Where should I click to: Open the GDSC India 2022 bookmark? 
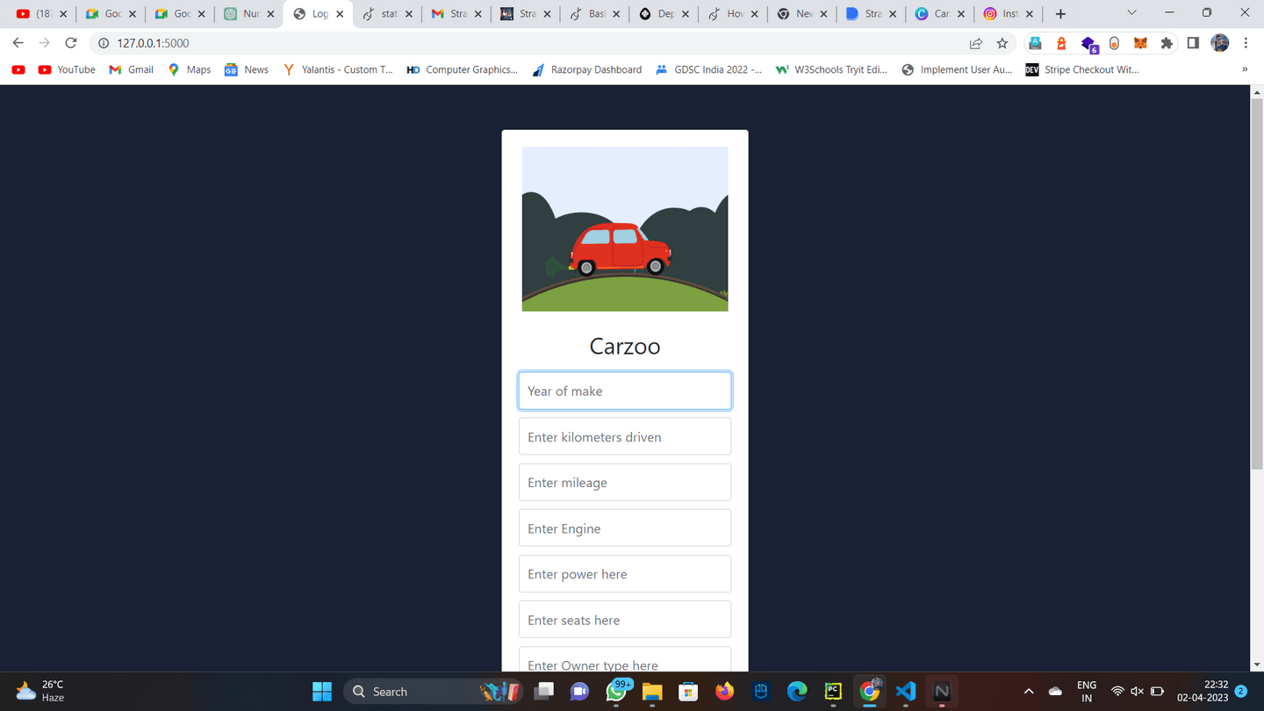(709, 69)
